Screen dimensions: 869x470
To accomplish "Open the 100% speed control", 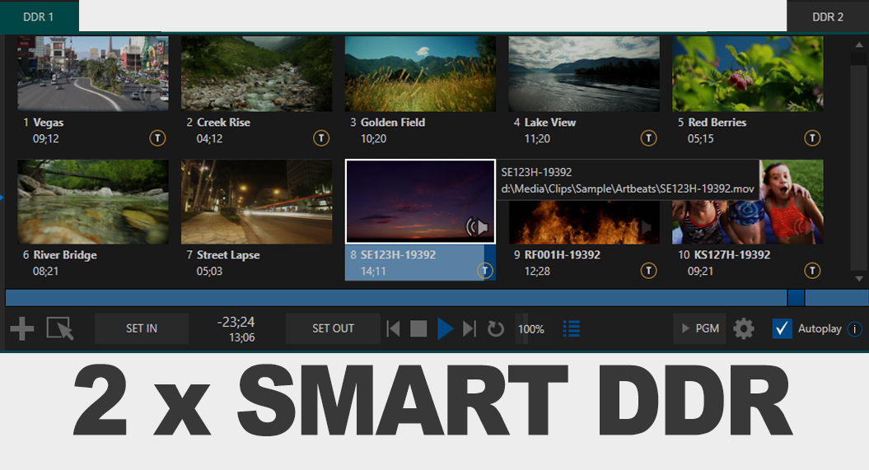I will [x=530, y=329].
